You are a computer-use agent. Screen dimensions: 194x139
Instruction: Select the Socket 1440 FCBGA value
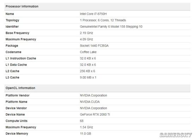94,46
